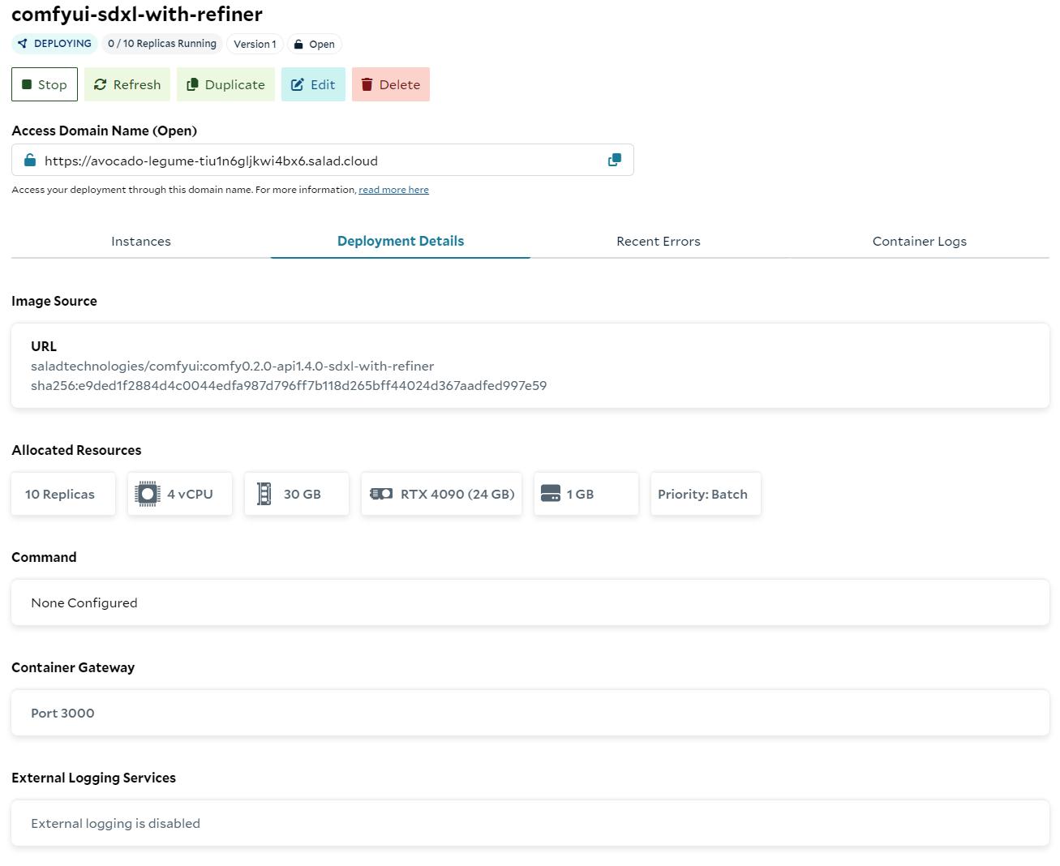
Task: Click the None Configured command text
Action: (x=84, y=602)
